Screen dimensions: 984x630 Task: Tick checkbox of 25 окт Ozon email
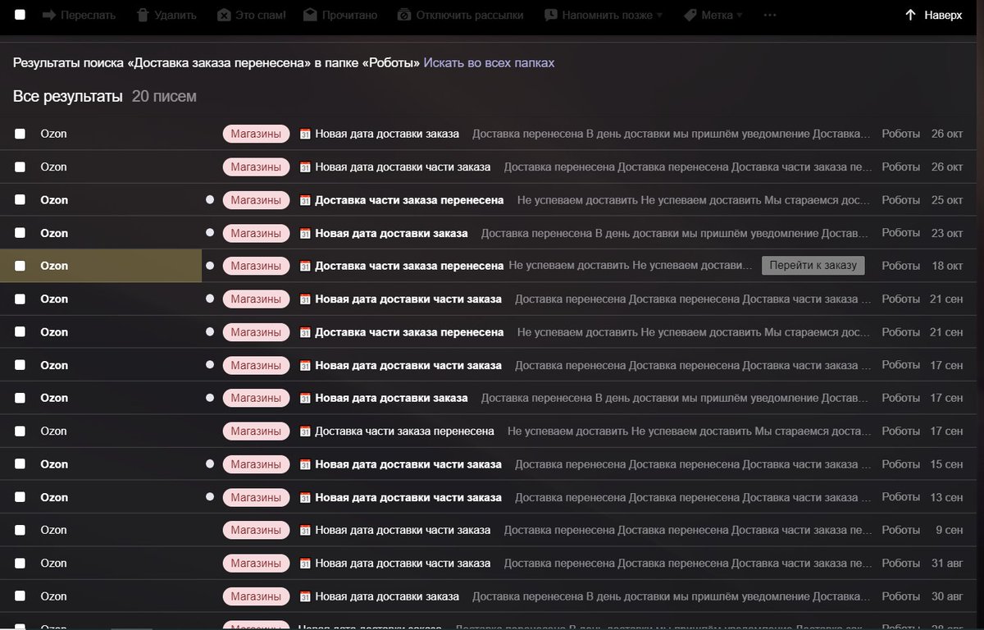[20, 199]
